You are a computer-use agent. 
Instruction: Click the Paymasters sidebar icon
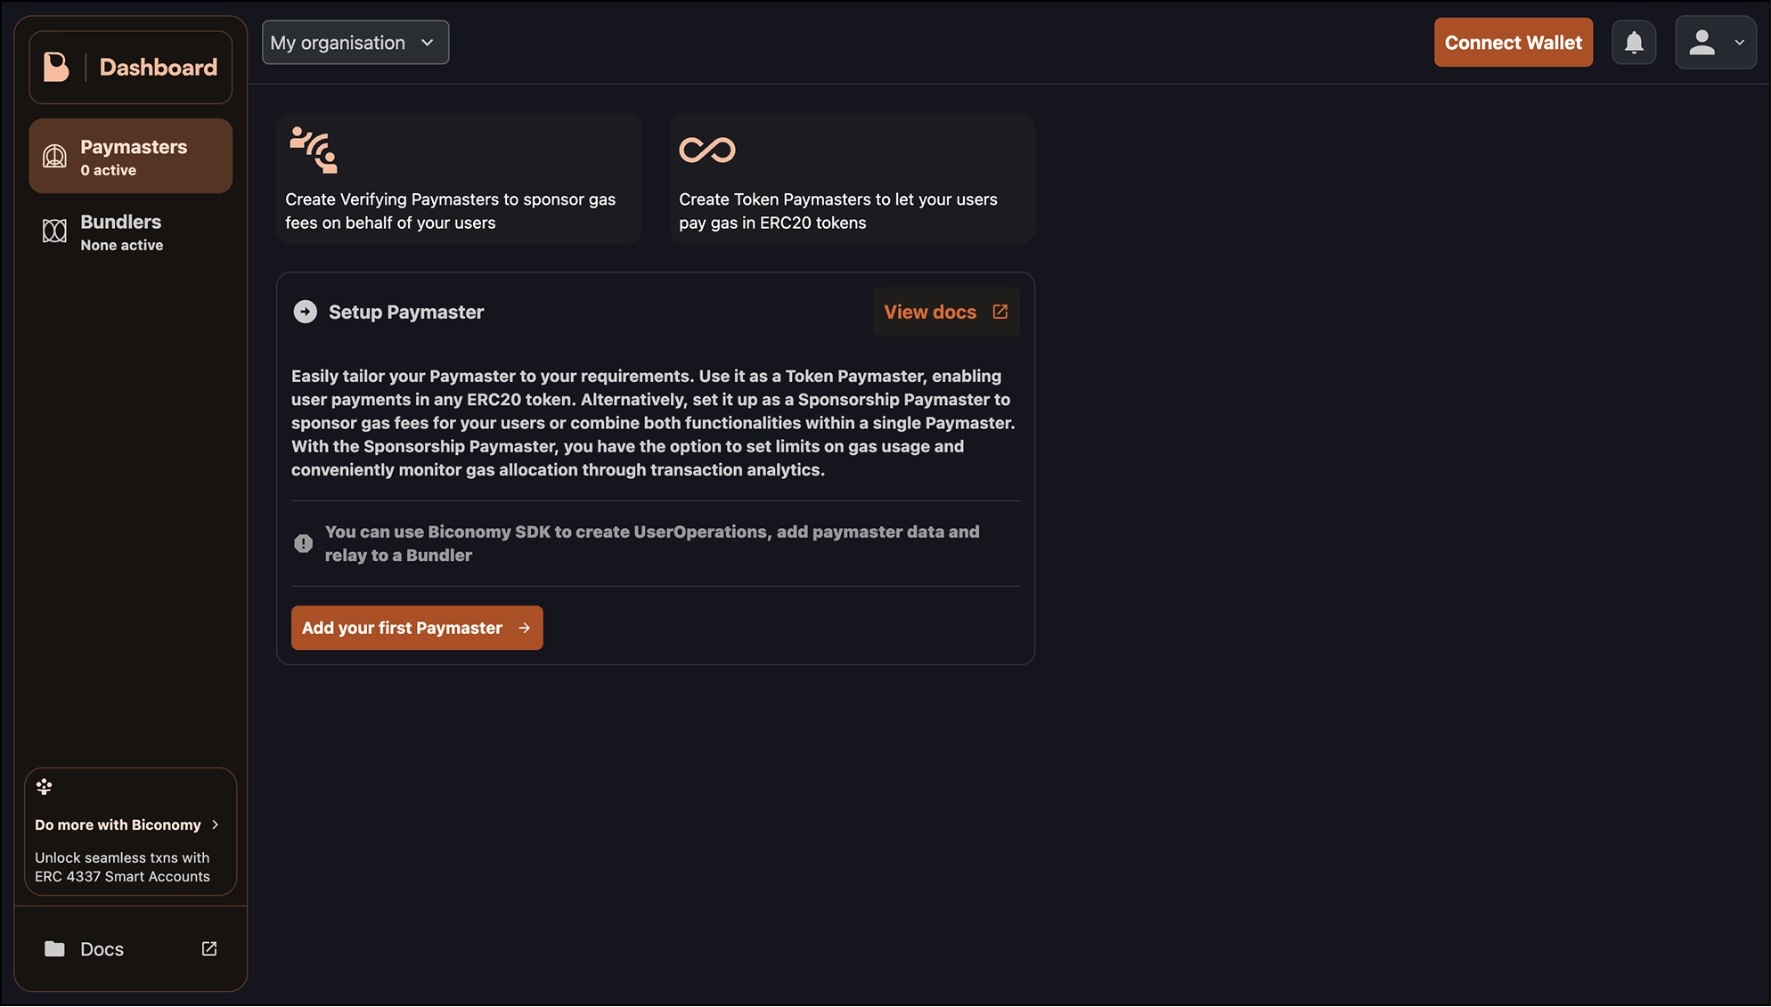pos(54,157)
